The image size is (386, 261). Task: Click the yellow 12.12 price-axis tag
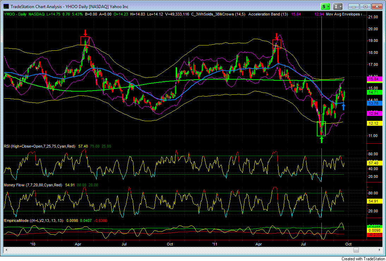click(x=374, y=123)
